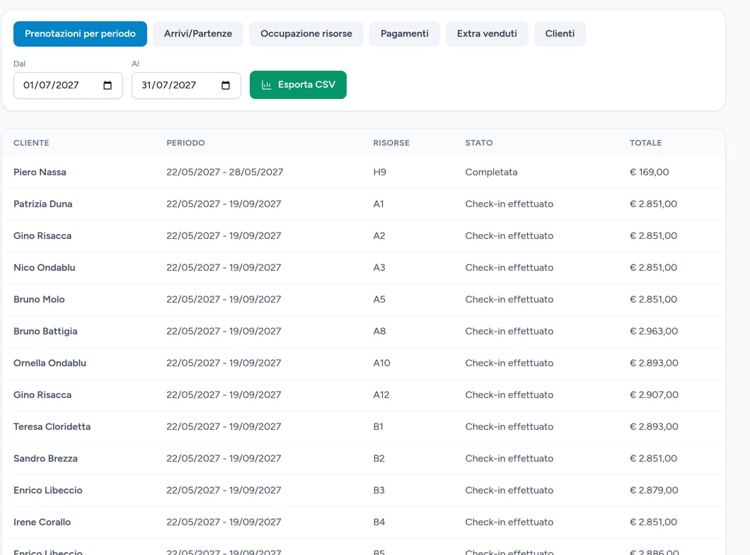Open Patrizia Duna reservation row
750x555 pixels.
(x=364, y=204)
